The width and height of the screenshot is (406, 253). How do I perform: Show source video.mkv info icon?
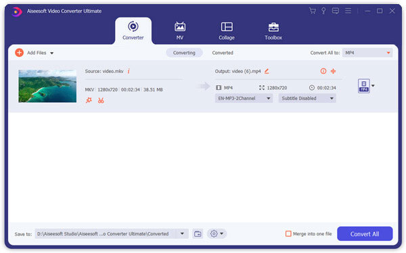(x=129, y=71)
